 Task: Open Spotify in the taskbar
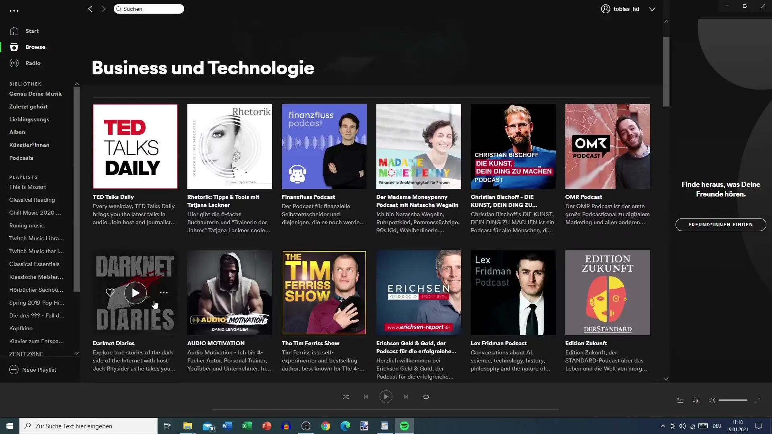click(404, 426)
